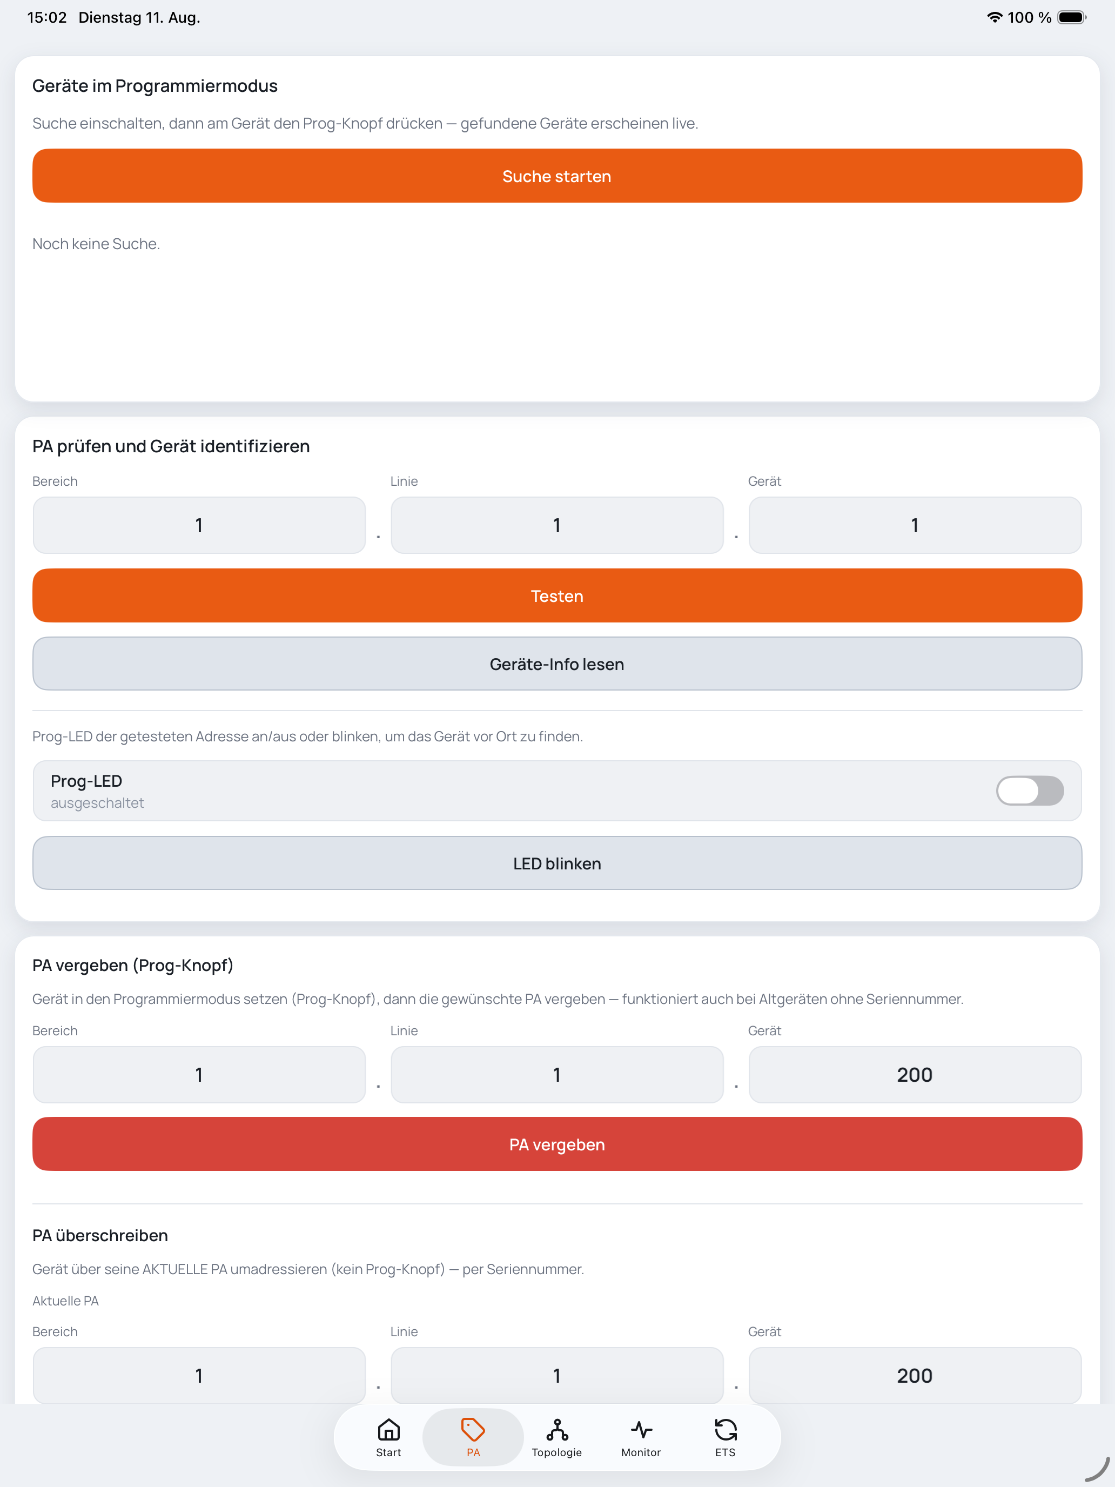
Task: Focus Gerät field under PA prüfen
Action: [x=915, y=525]
